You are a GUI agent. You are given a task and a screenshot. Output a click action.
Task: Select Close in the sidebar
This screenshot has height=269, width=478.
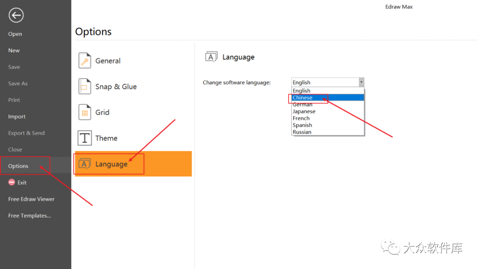tap(15, 149)
